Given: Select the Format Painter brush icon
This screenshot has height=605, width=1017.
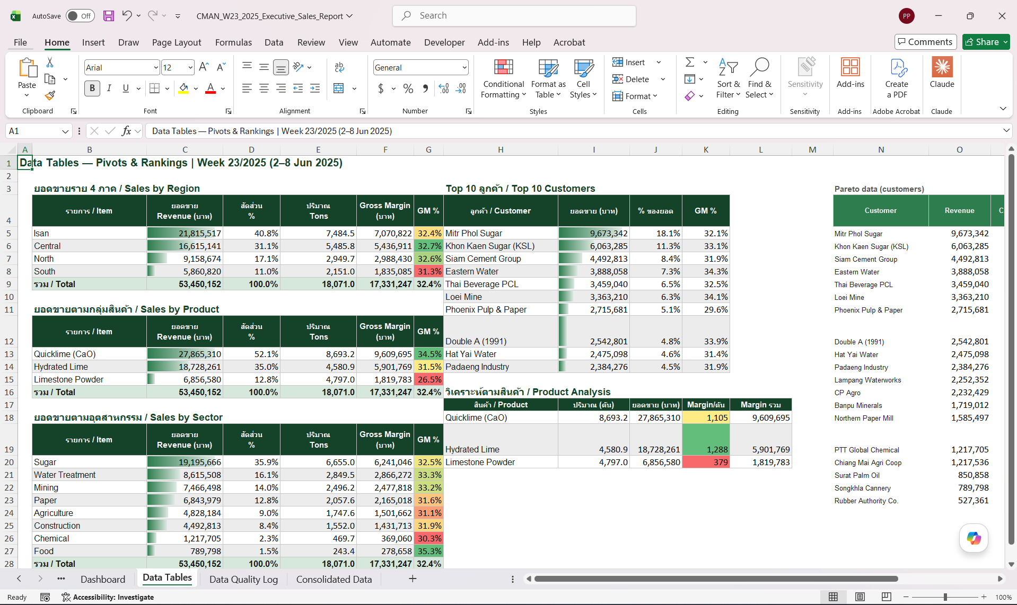Looking at the screenshot, I should click(x=50, y=95).
